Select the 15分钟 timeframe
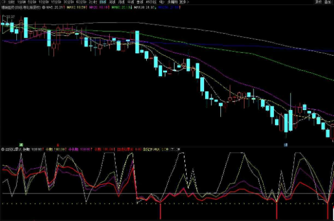334x221 pixels. [x=56, y=2]
